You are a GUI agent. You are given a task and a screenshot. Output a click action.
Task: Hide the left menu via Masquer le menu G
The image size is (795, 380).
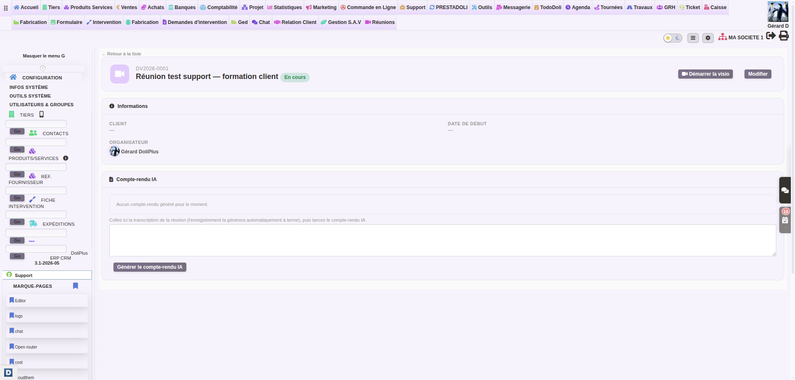(x=44, y=56)
